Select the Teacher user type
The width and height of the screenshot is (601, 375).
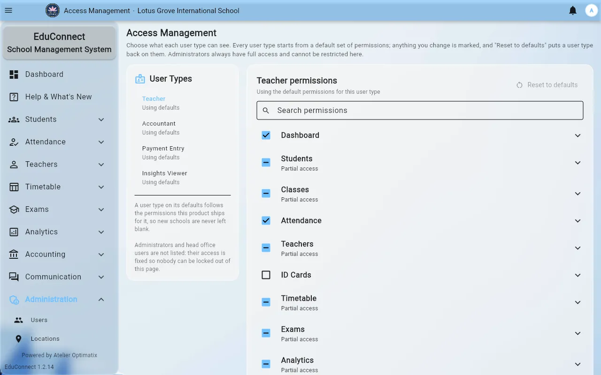pos(183,103)
